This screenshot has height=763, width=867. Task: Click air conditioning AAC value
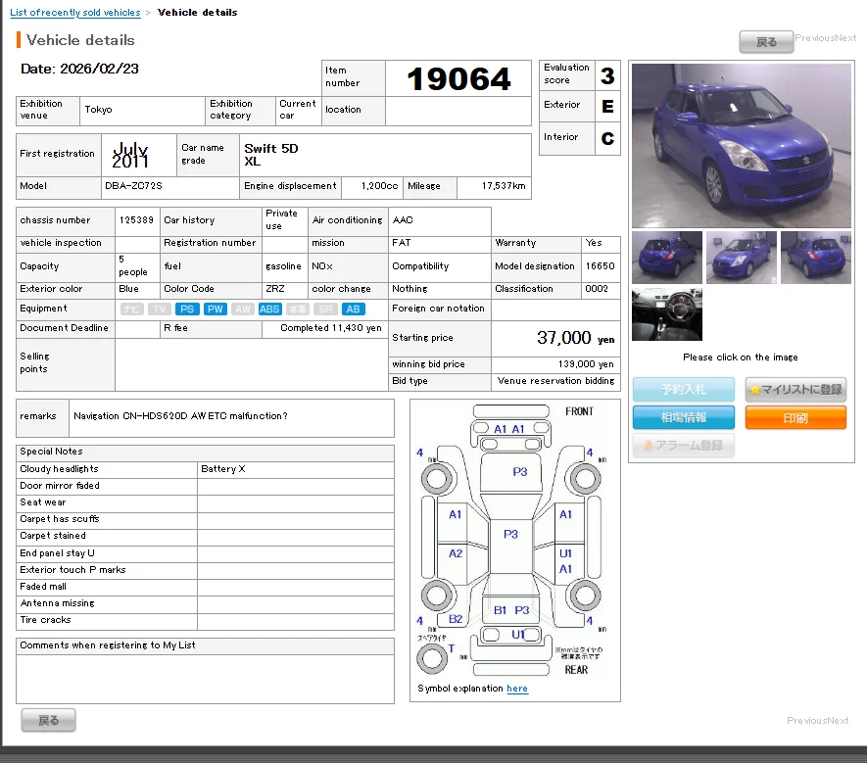pos(403,220)
